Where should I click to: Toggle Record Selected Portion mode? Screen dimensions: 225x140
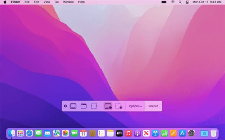pos(119,106)
